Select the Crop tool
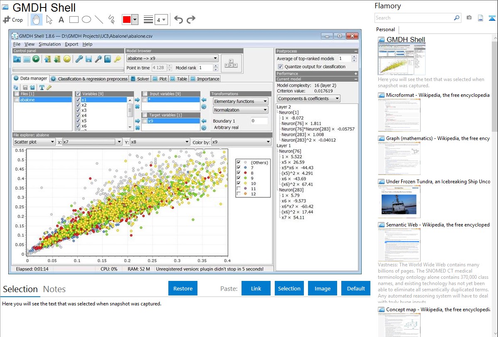 pos(13,20)
